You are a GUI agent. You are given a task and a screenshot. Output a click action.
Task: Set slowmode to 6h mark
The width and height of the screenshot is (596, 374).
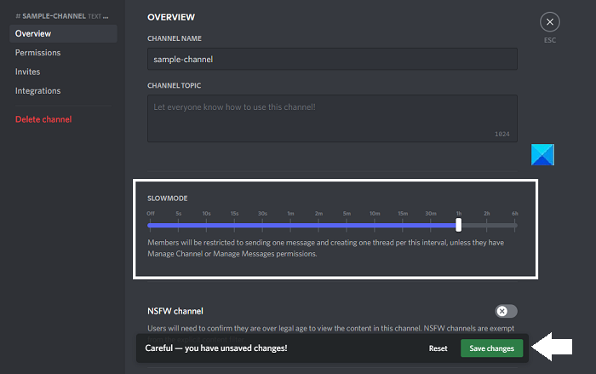(515, 225)
